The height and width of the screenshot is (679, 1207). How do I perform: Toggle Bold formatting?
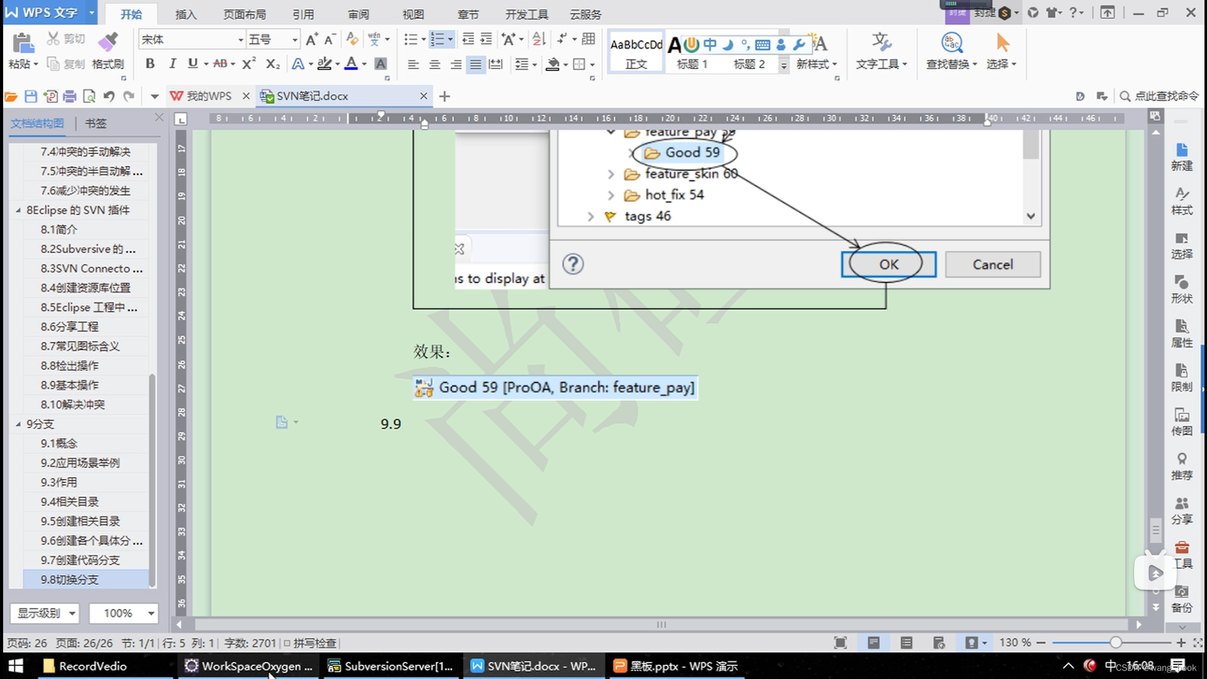(x=150, y=63)
